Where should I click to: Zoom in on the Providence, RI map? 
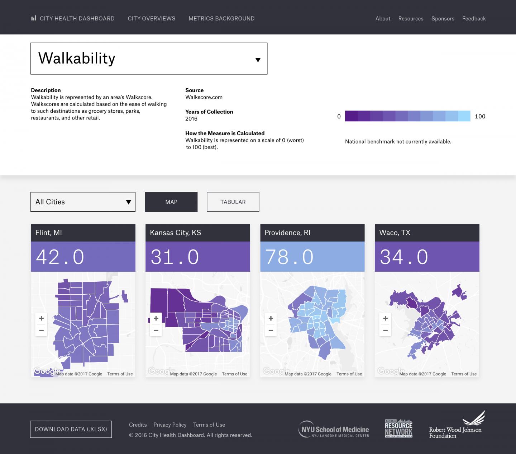[271, 318]
